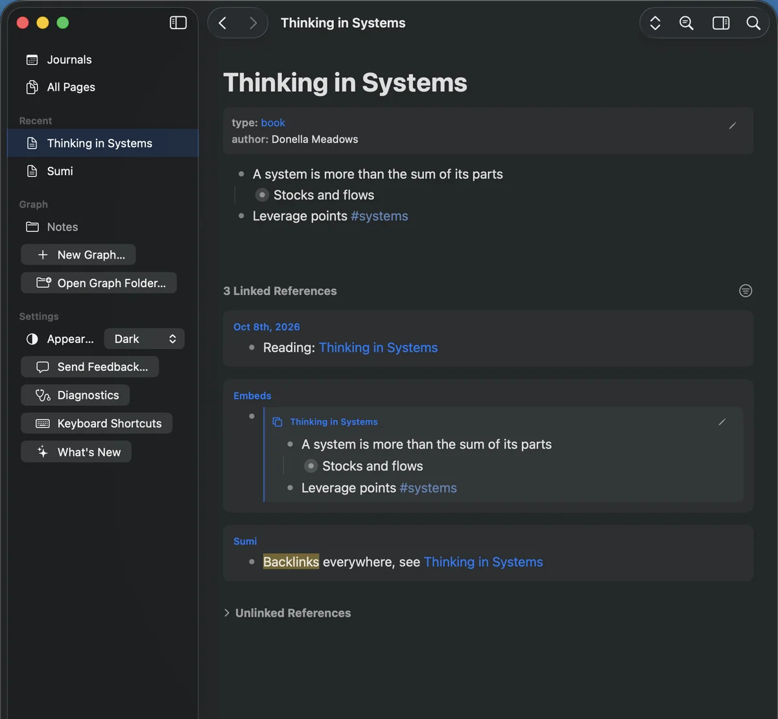Click the Journals calendar icon

[32, 60]
